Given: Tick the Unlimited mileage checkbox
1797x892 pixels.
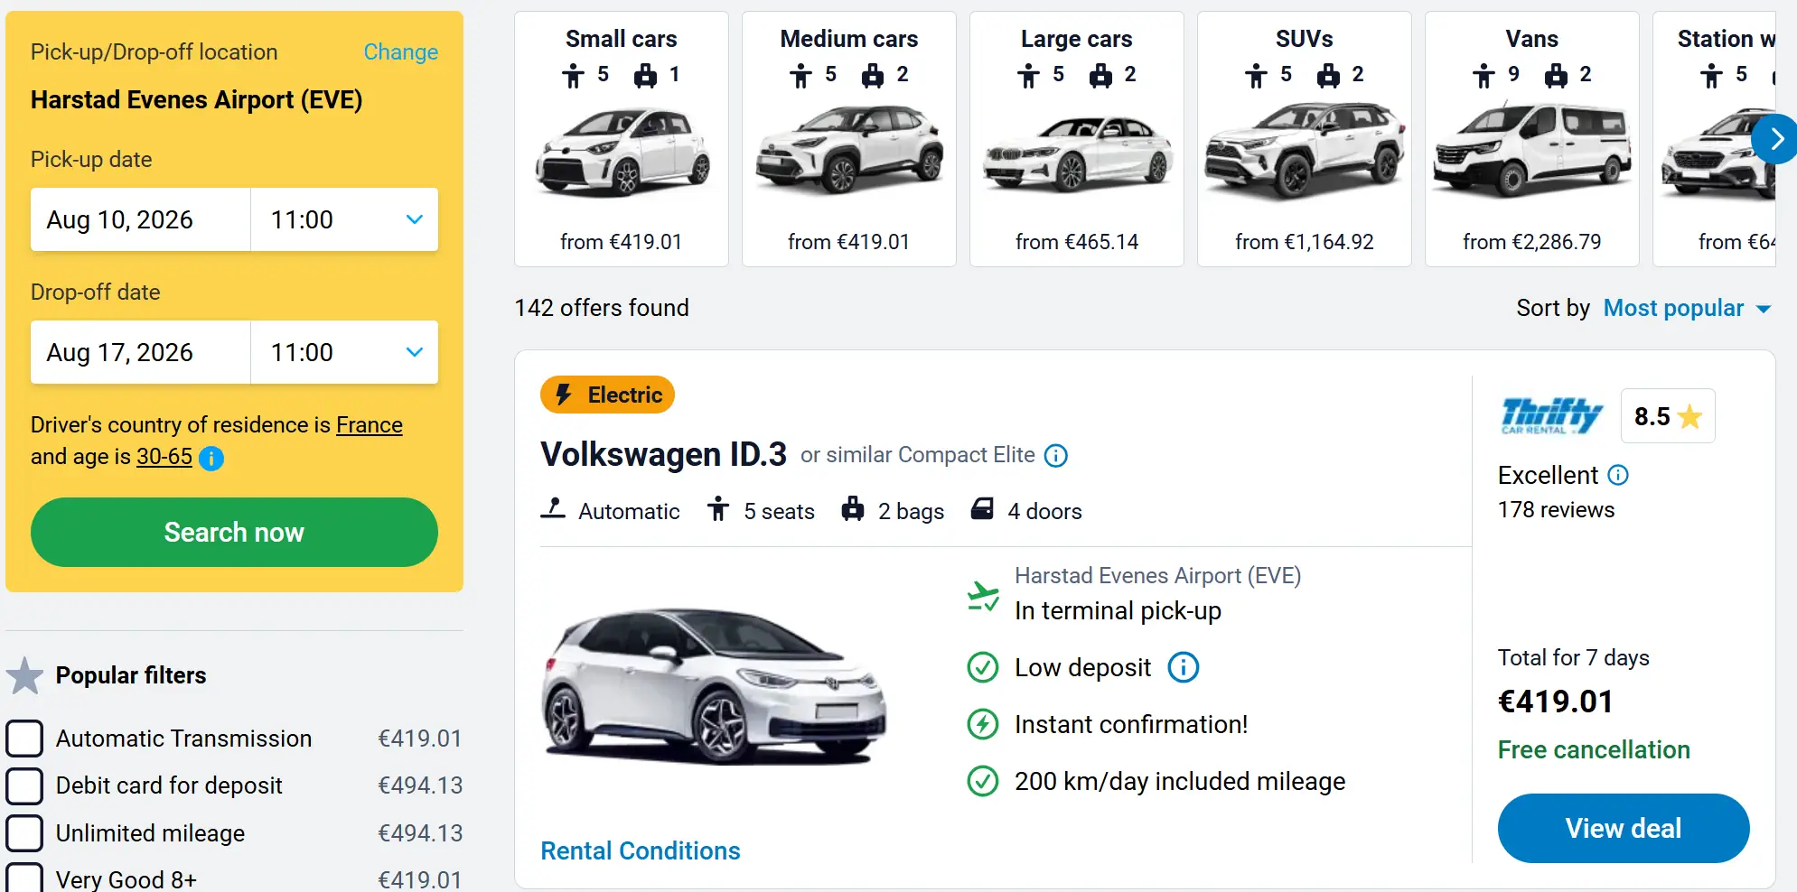Looking at the screenshot, I should point(24,833).
